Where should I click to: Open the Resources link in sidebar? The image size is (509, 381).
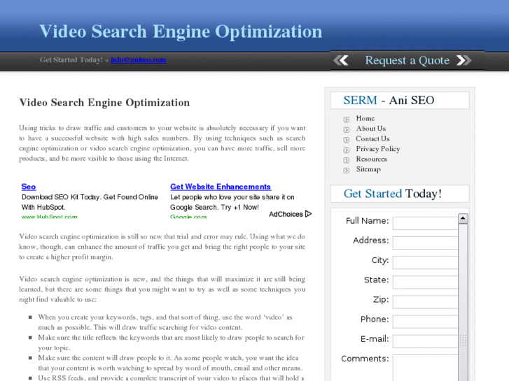pos(371,159)
